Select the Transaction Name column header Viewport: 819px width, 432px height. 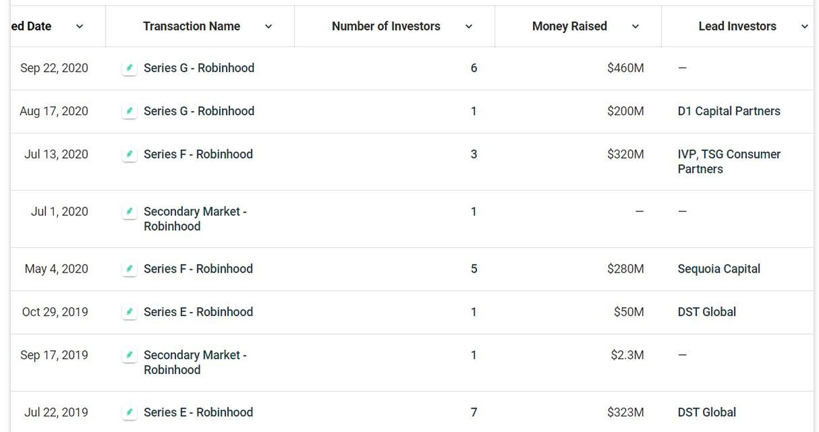click(x=192, y=27)
